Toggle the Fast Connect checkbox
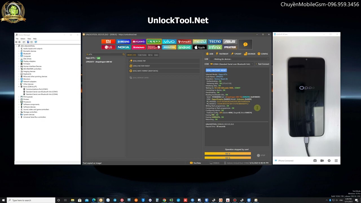Screen dimensions: 361x203 [256, 64]
